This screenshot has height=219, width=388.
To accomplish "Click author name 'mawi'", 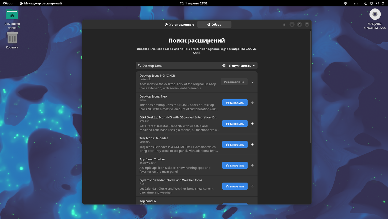I will [x=143, y=100].
